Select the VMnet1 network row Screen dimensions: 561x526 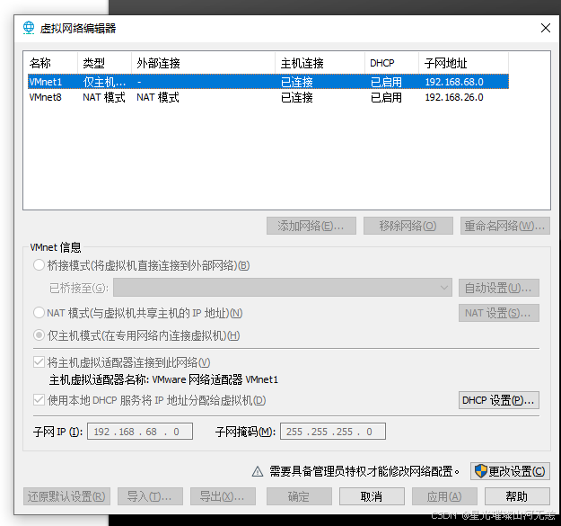point(268,82)
